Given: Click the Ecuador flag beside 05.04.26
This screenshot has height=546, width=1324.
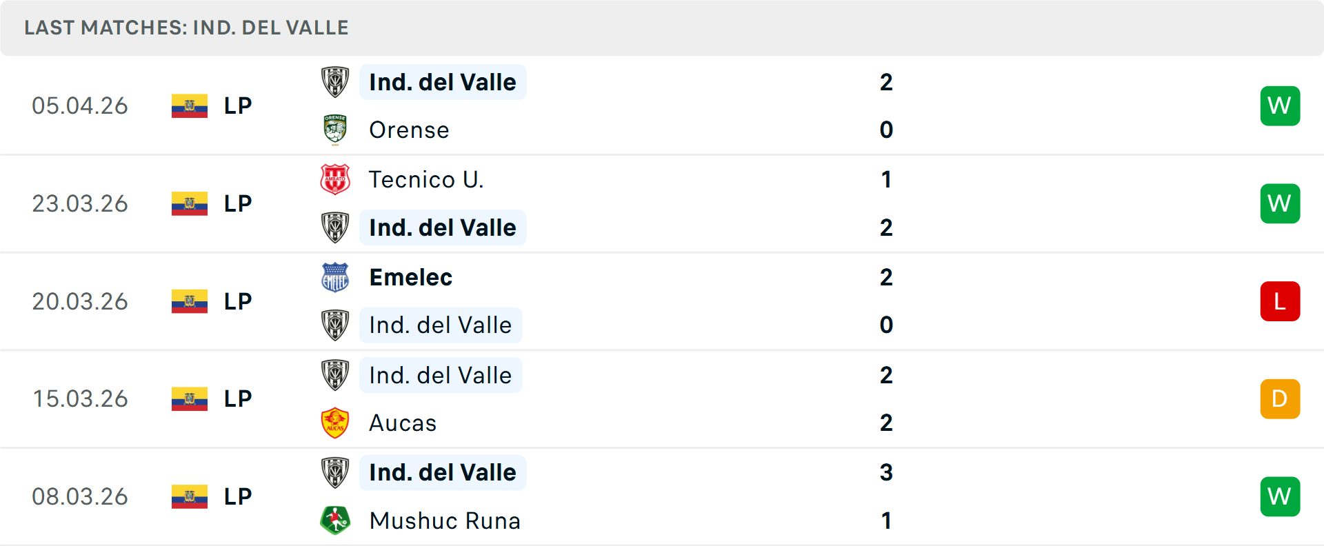Looking at the screenshot, I should [190, 105].
